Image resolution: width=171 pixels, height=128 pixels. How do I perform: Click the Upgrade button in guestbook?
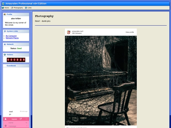pos(14,119)
